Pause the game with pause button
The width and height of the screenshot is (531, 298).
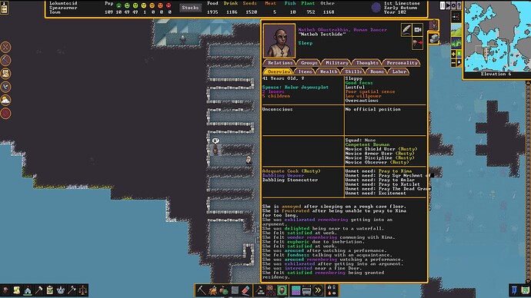point(442,5)
